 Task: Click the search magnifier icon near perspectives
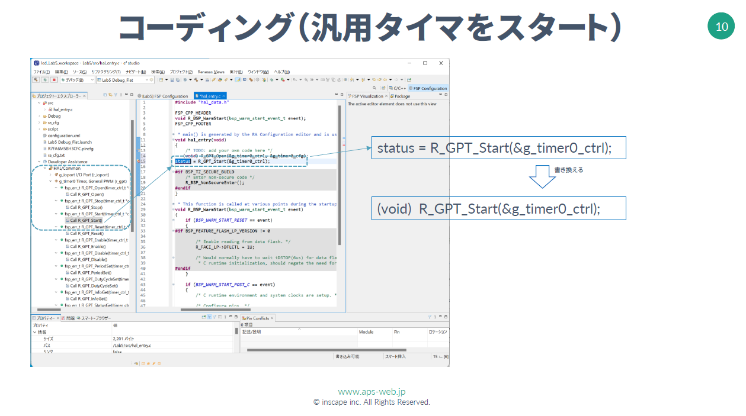coord(375,88)
